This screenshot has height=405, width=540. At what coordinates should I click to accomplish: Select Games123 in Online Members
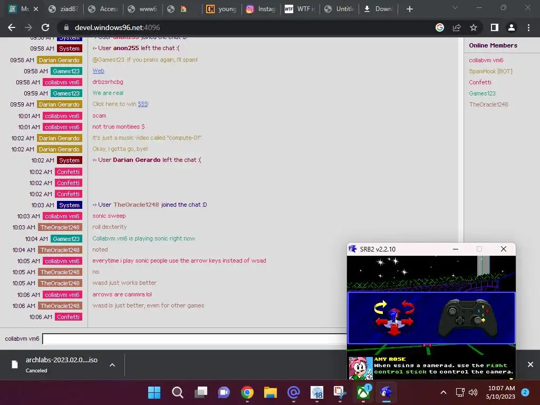(x=482, y=93)
